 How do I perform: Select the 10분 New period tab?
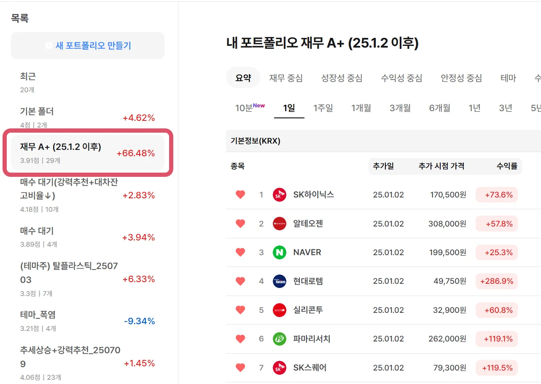point(250,108)
